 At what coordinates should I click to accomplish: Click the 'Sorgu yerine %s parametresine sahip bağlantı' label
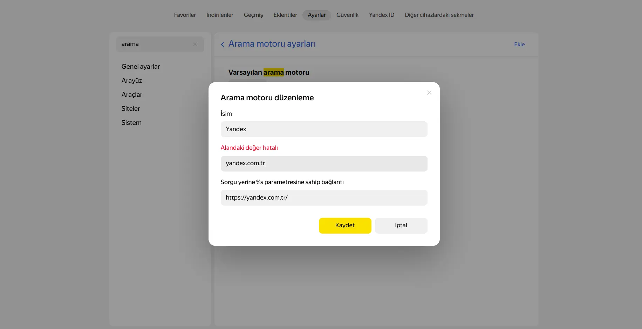point(282,182)
